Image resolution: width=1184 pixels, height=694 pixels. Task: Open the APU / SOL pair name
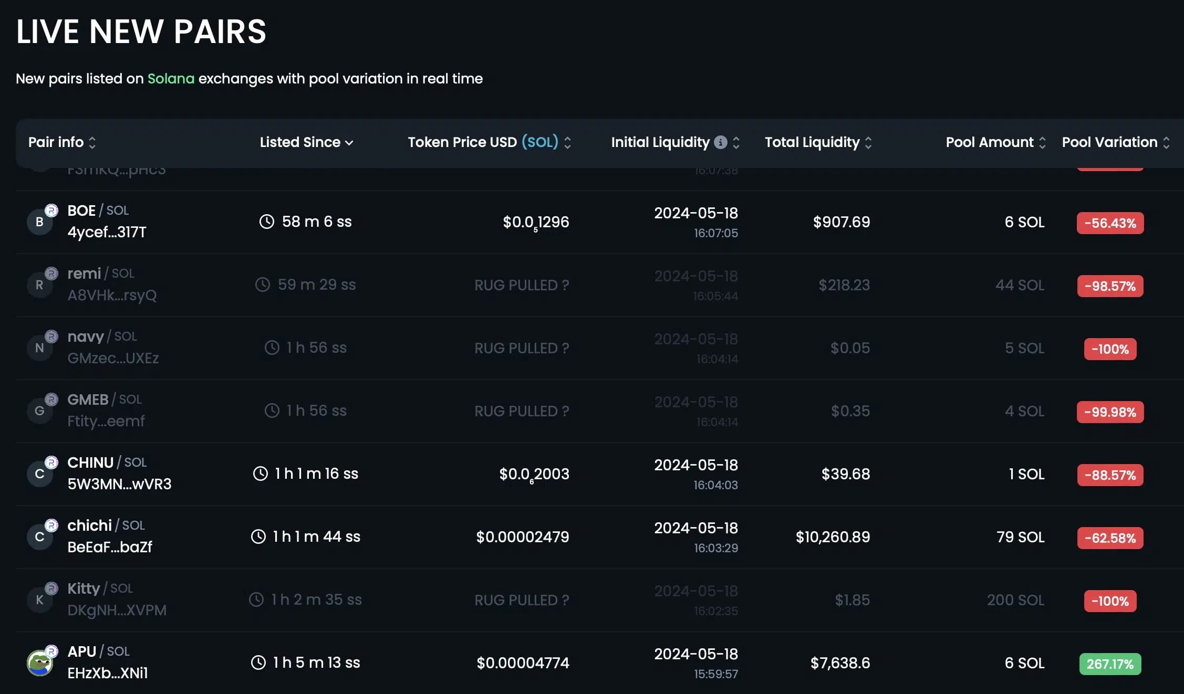[99, 651]
